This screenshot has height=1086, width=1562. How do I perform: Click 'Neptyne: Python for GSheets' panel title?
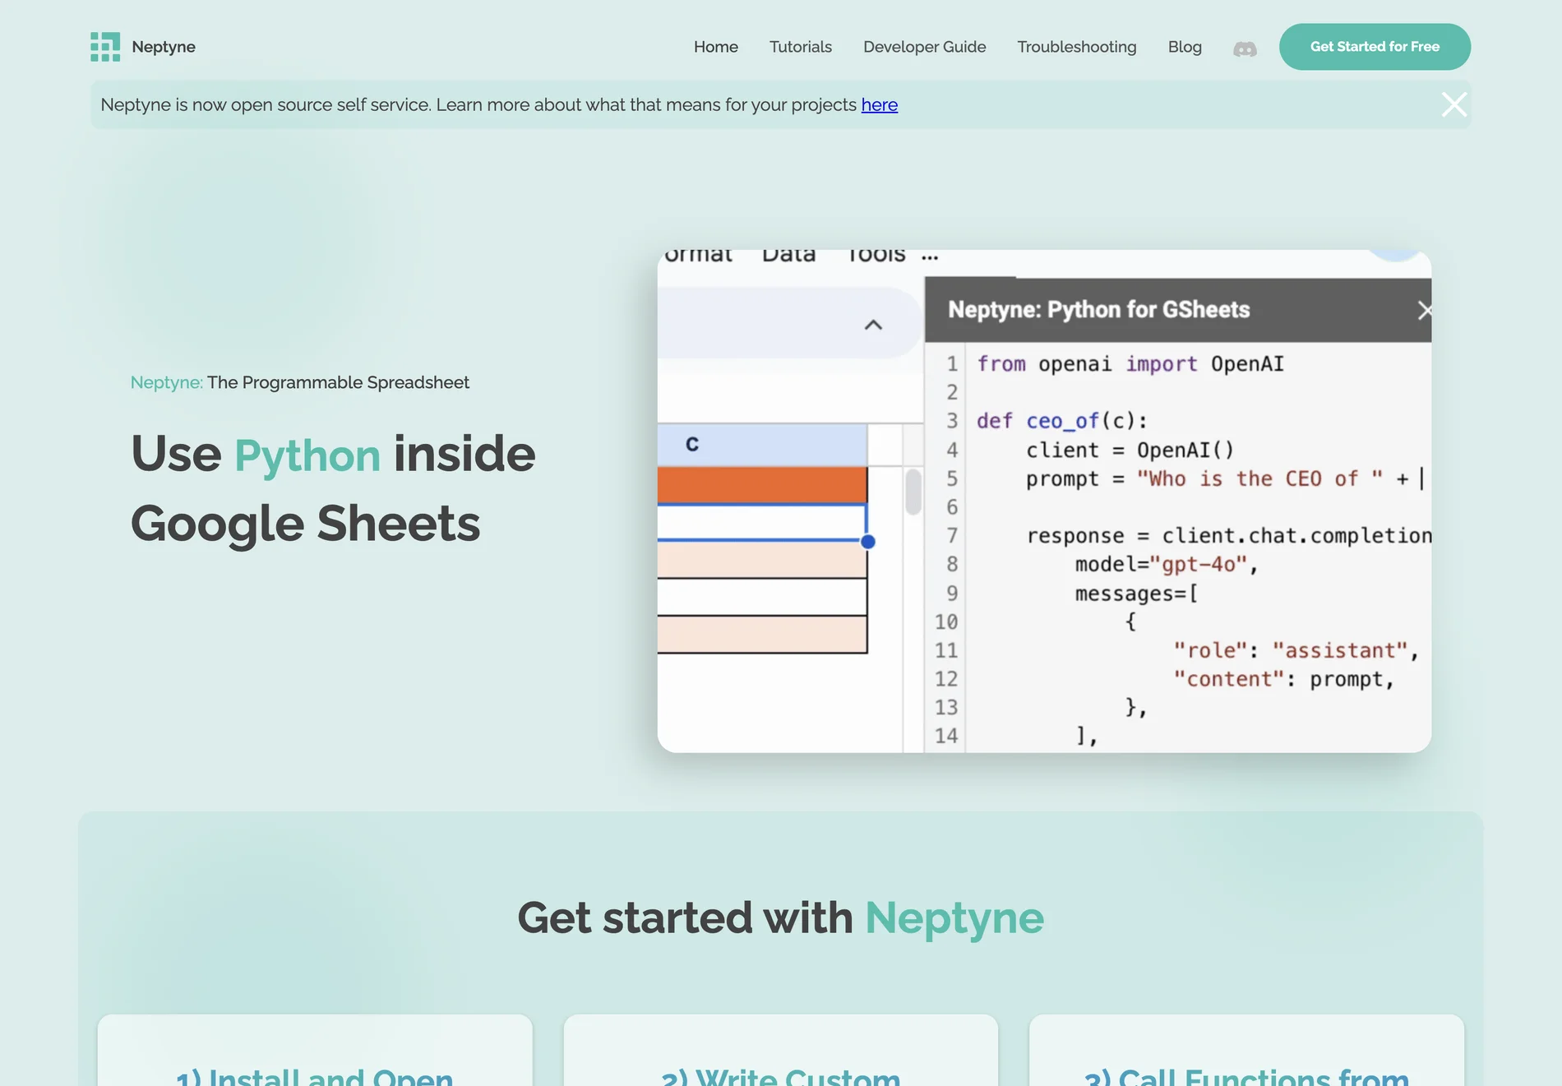point(1098,310)
